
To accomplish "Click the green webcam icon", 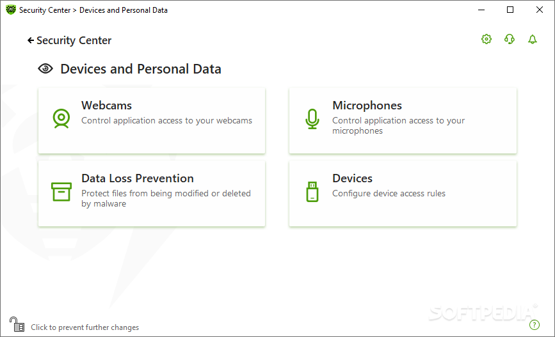I will (x=61, y=118).
